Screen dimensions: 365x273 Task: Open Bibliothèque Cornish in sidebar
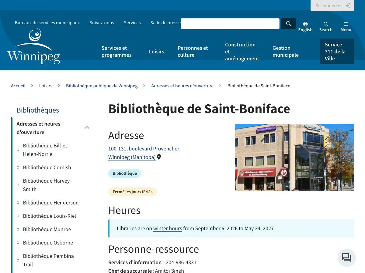click(x=47, y=167)
